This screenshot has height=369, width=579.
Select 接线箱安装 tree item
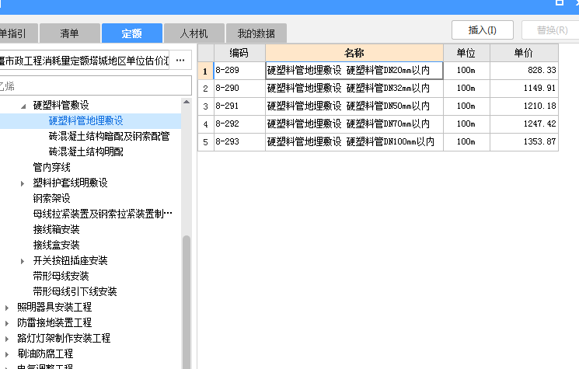(x=57, y=229)
